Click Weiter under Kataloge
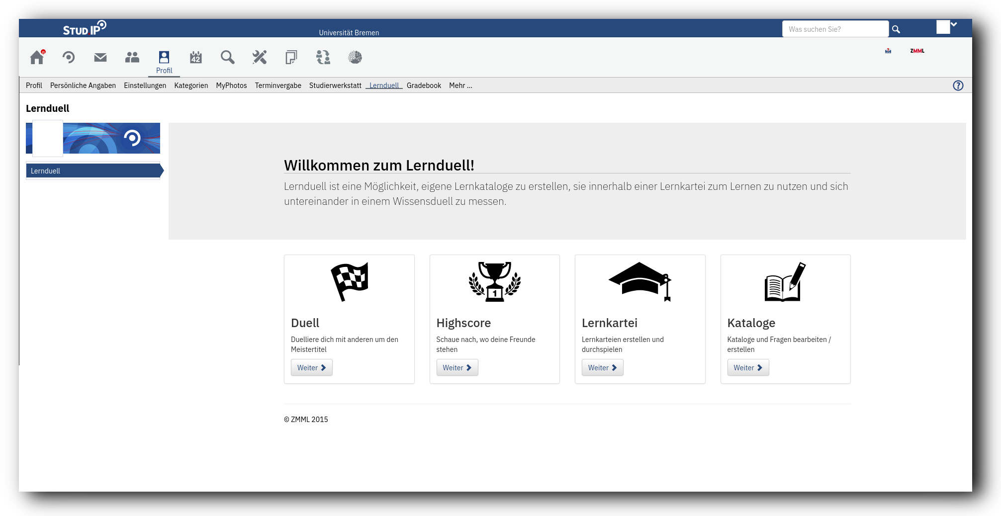This screenshot has width=1001, height=516. point(748,367)
